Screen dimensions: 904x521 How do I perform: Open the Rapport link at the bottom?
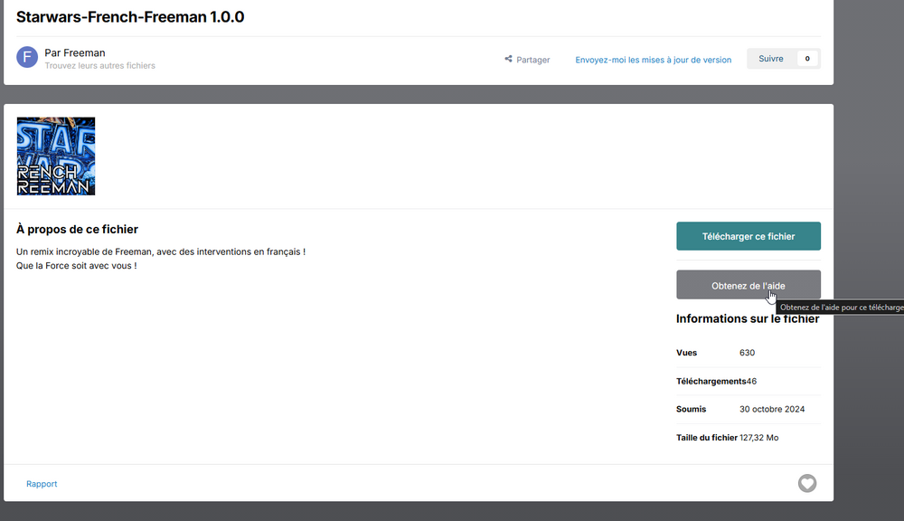click(42, 484)
